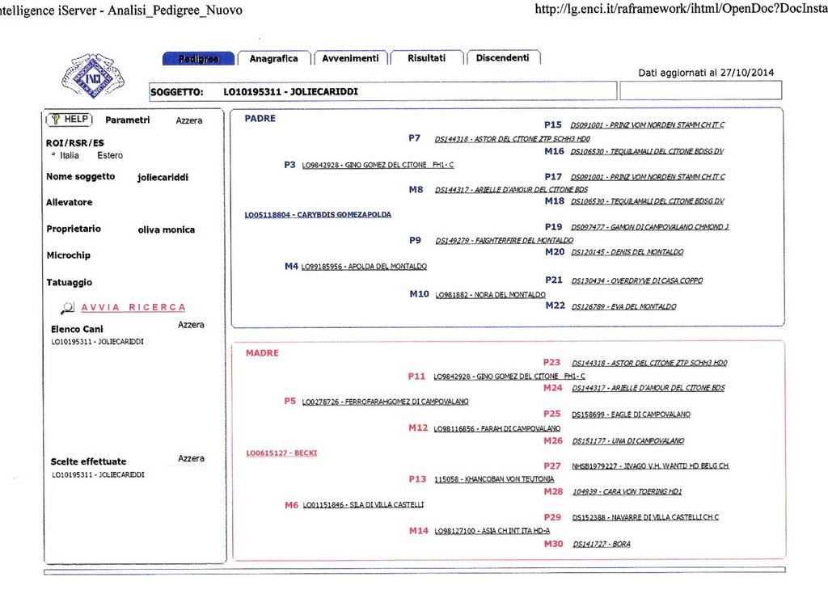Viewport: 828px width, 598px height.
Task: Click the Proprietario field containing oliva monica
Action: (167, 230)
